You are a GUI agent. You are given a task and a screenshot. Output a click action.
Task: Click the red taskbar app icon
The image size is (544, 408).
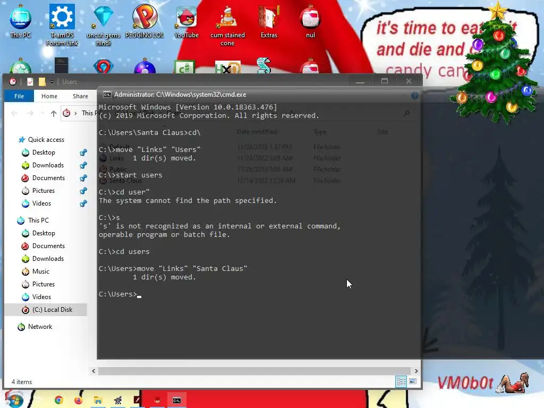(157, 401)
